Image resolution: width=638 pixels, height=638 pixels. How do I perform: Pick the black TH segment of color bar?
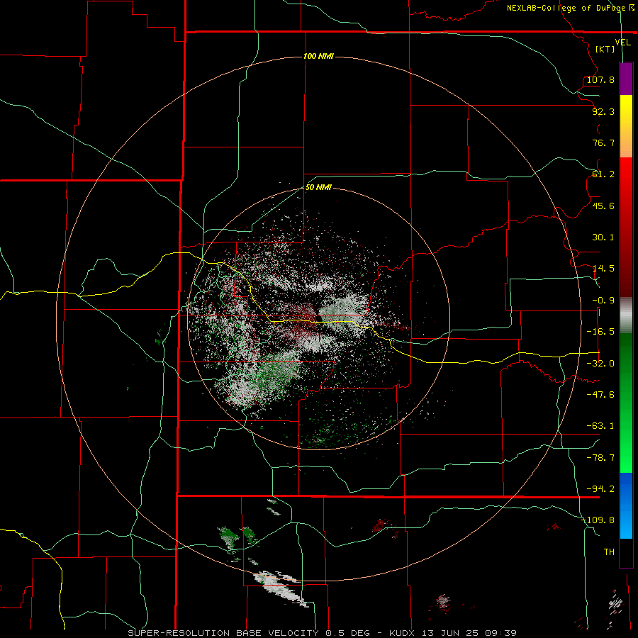click(626, 552)
